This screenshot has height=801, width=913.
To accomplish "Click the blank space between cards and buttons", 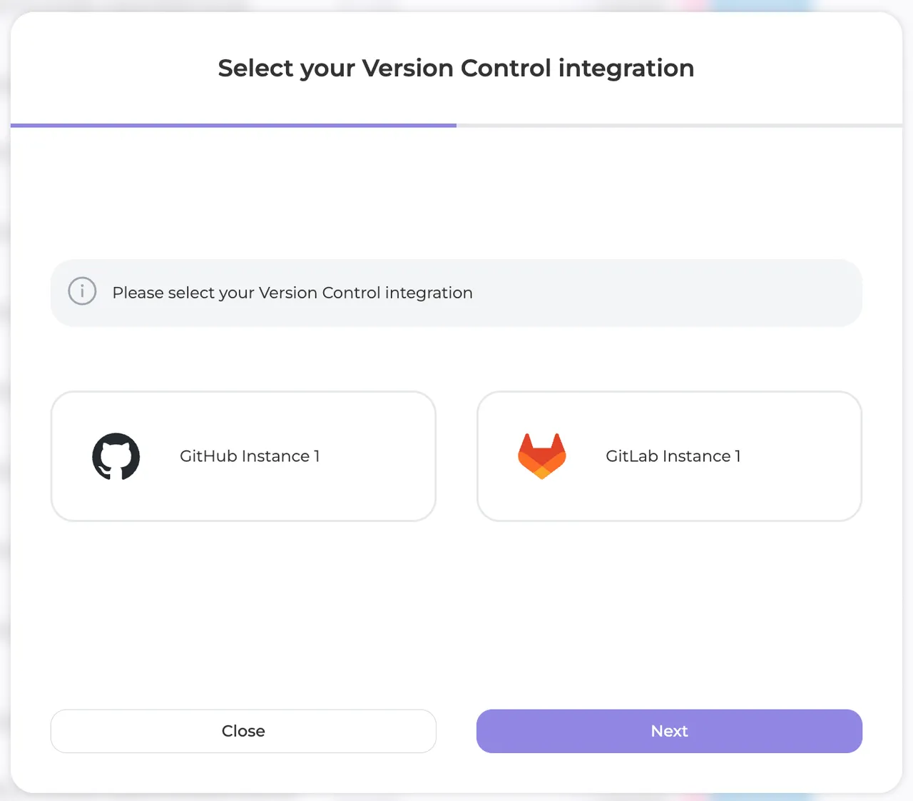I will pos(456,614).
